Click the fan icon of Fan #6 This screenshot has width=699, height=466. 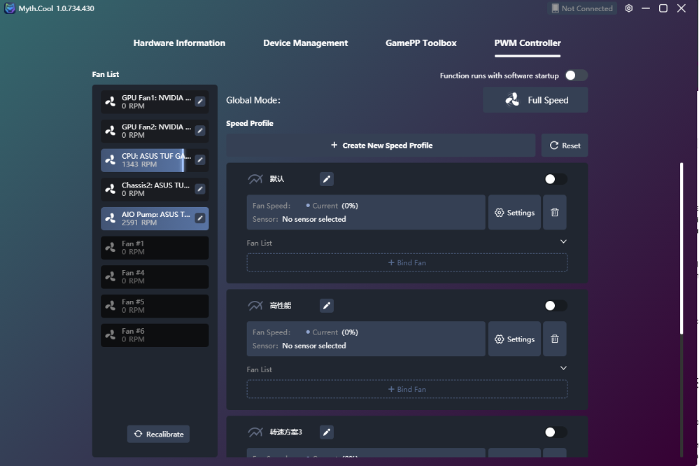110,335
